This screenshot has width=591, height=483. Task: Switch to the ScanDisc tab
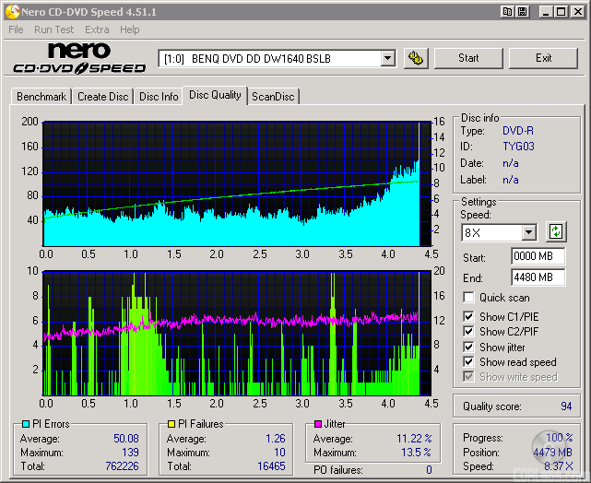(274, 97)
